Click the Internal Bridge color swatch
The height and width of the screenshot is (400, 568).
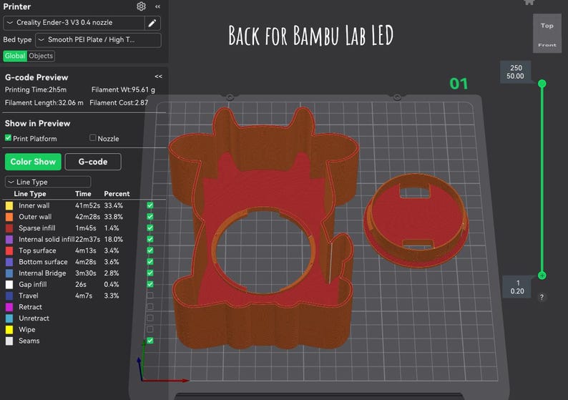9,273
